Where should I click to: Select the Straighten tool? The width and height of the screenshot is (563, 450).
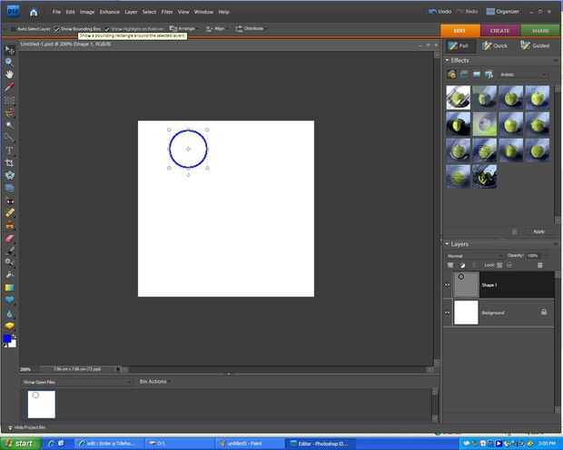pyautogui.click(x=10, y=188)
